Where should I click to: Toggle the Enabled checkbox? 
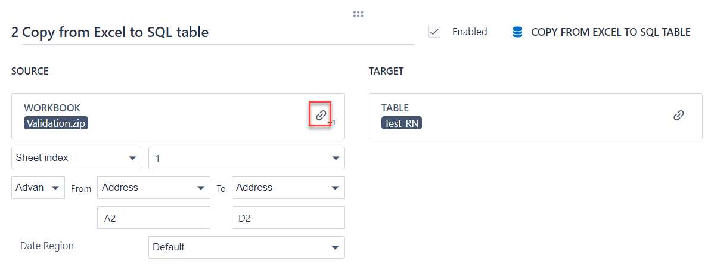click(x=434, y=32)
